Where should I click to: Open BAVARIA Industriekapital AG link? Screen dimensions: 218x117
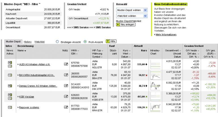(37, 75)
